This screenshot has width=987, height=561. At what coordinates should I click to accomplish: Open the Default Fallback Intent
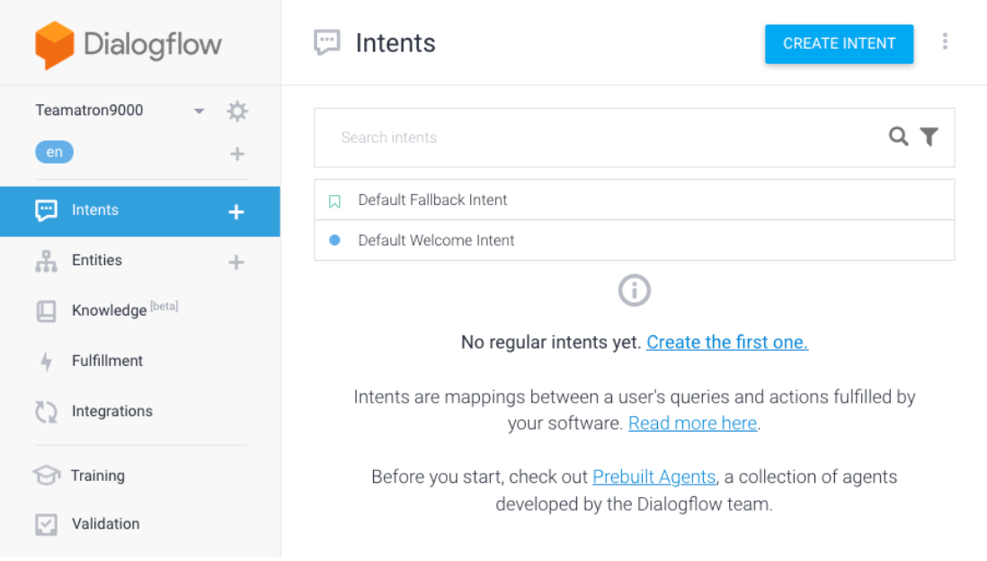click(432, 200)
